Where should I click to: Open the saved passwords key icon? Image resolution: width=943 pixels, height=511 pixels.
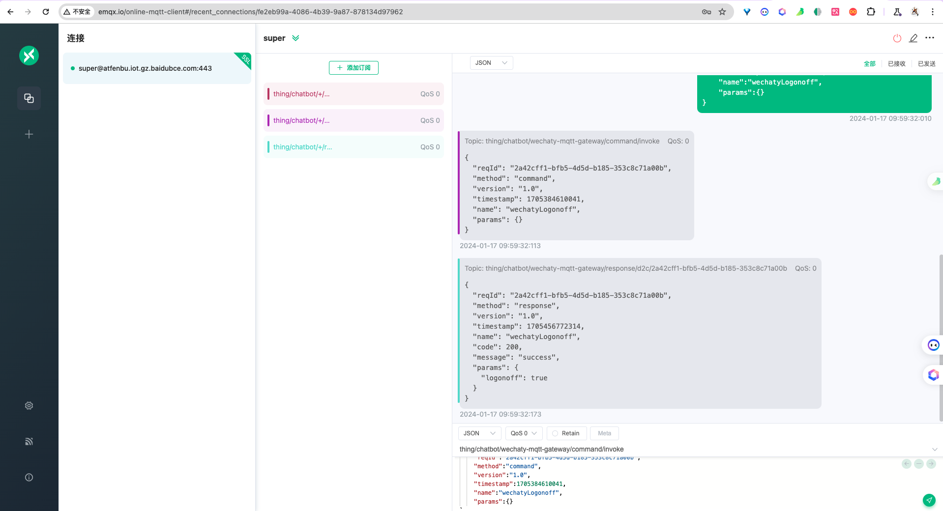(x=707, y=12)
